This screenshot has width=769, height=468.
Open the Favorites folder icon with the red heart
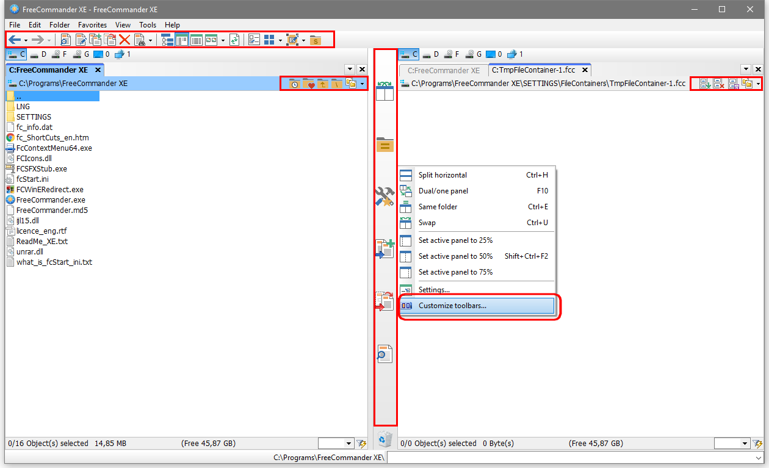308,84
